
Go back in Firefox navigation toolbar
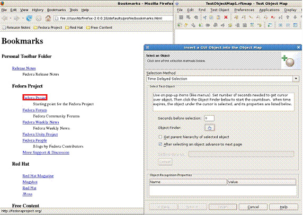(x=5, y=19)
